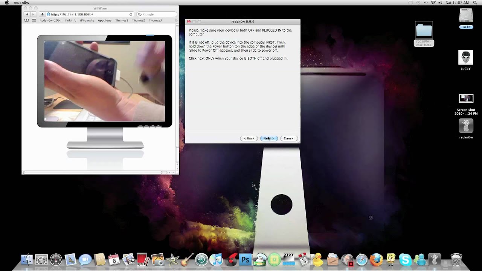Open Time Machine from the Dock

(201, 259)
